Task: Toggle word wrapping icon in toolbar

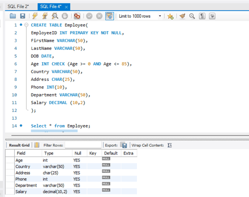Action: pos(212,16)
